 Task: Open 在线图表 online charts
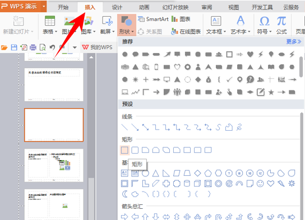pos(186,32)
